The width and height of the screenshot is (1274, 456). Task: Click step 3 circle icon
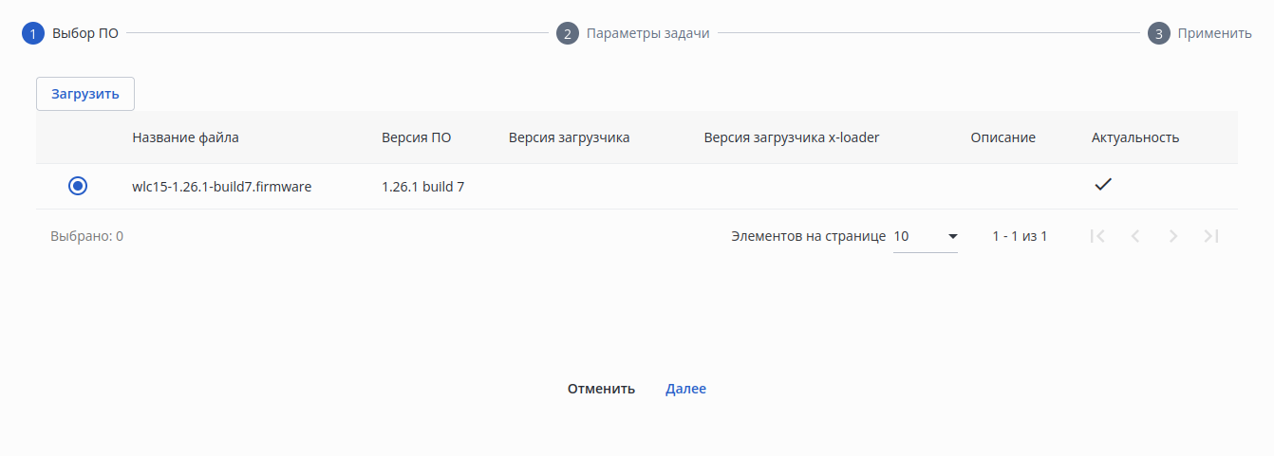point(1158,34)
